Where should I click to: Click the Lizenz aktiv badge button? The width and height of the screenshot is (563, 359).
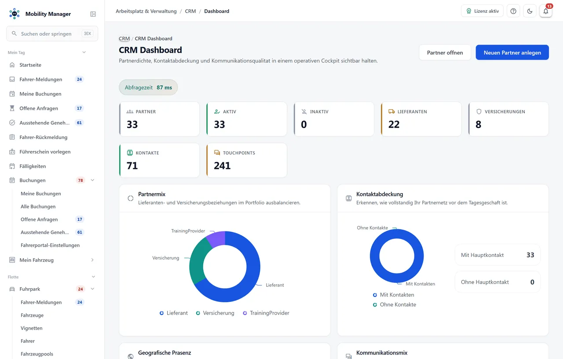pos(482,11)
